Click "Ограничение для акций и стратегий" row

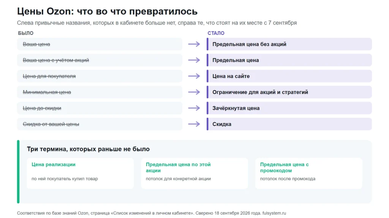(289, 92)
